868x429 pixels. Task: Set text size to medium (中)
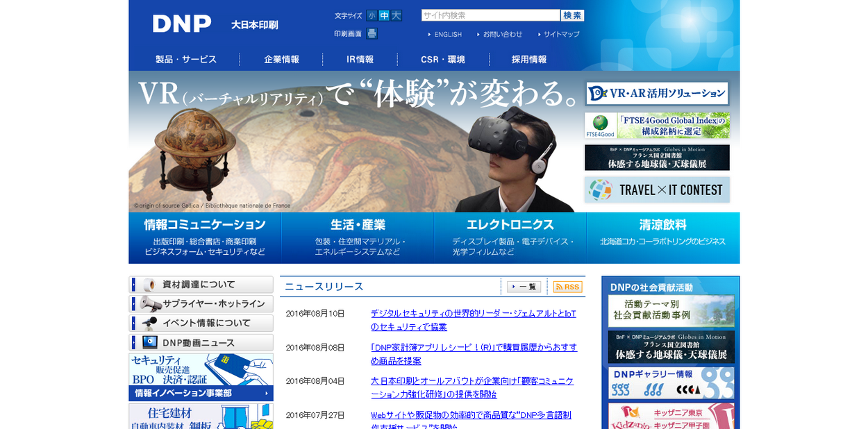point(384,15)
